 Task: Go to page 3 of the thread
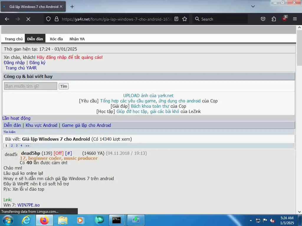tap(17, 145)
